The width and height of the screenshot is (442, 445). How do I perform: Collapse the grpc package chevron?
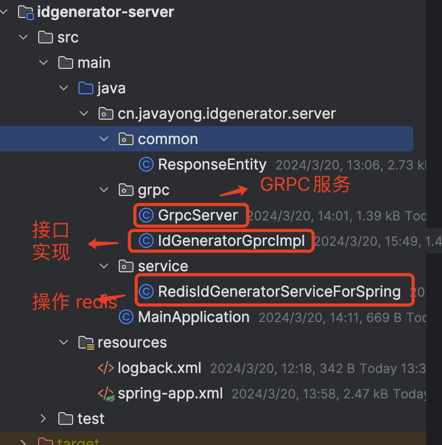click(103, 190)
